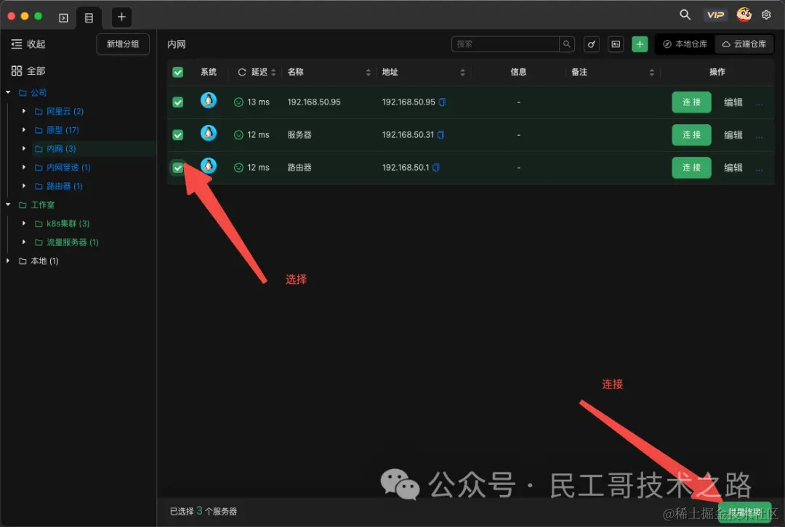Expand the k8s集群 group
This screenshot has width=785, height=527.
23,223
